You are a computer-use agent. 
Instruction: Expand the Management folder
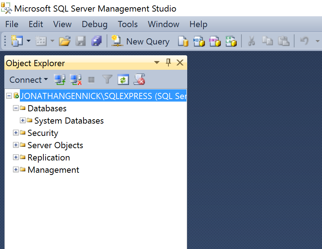click(x=16, y=169)
